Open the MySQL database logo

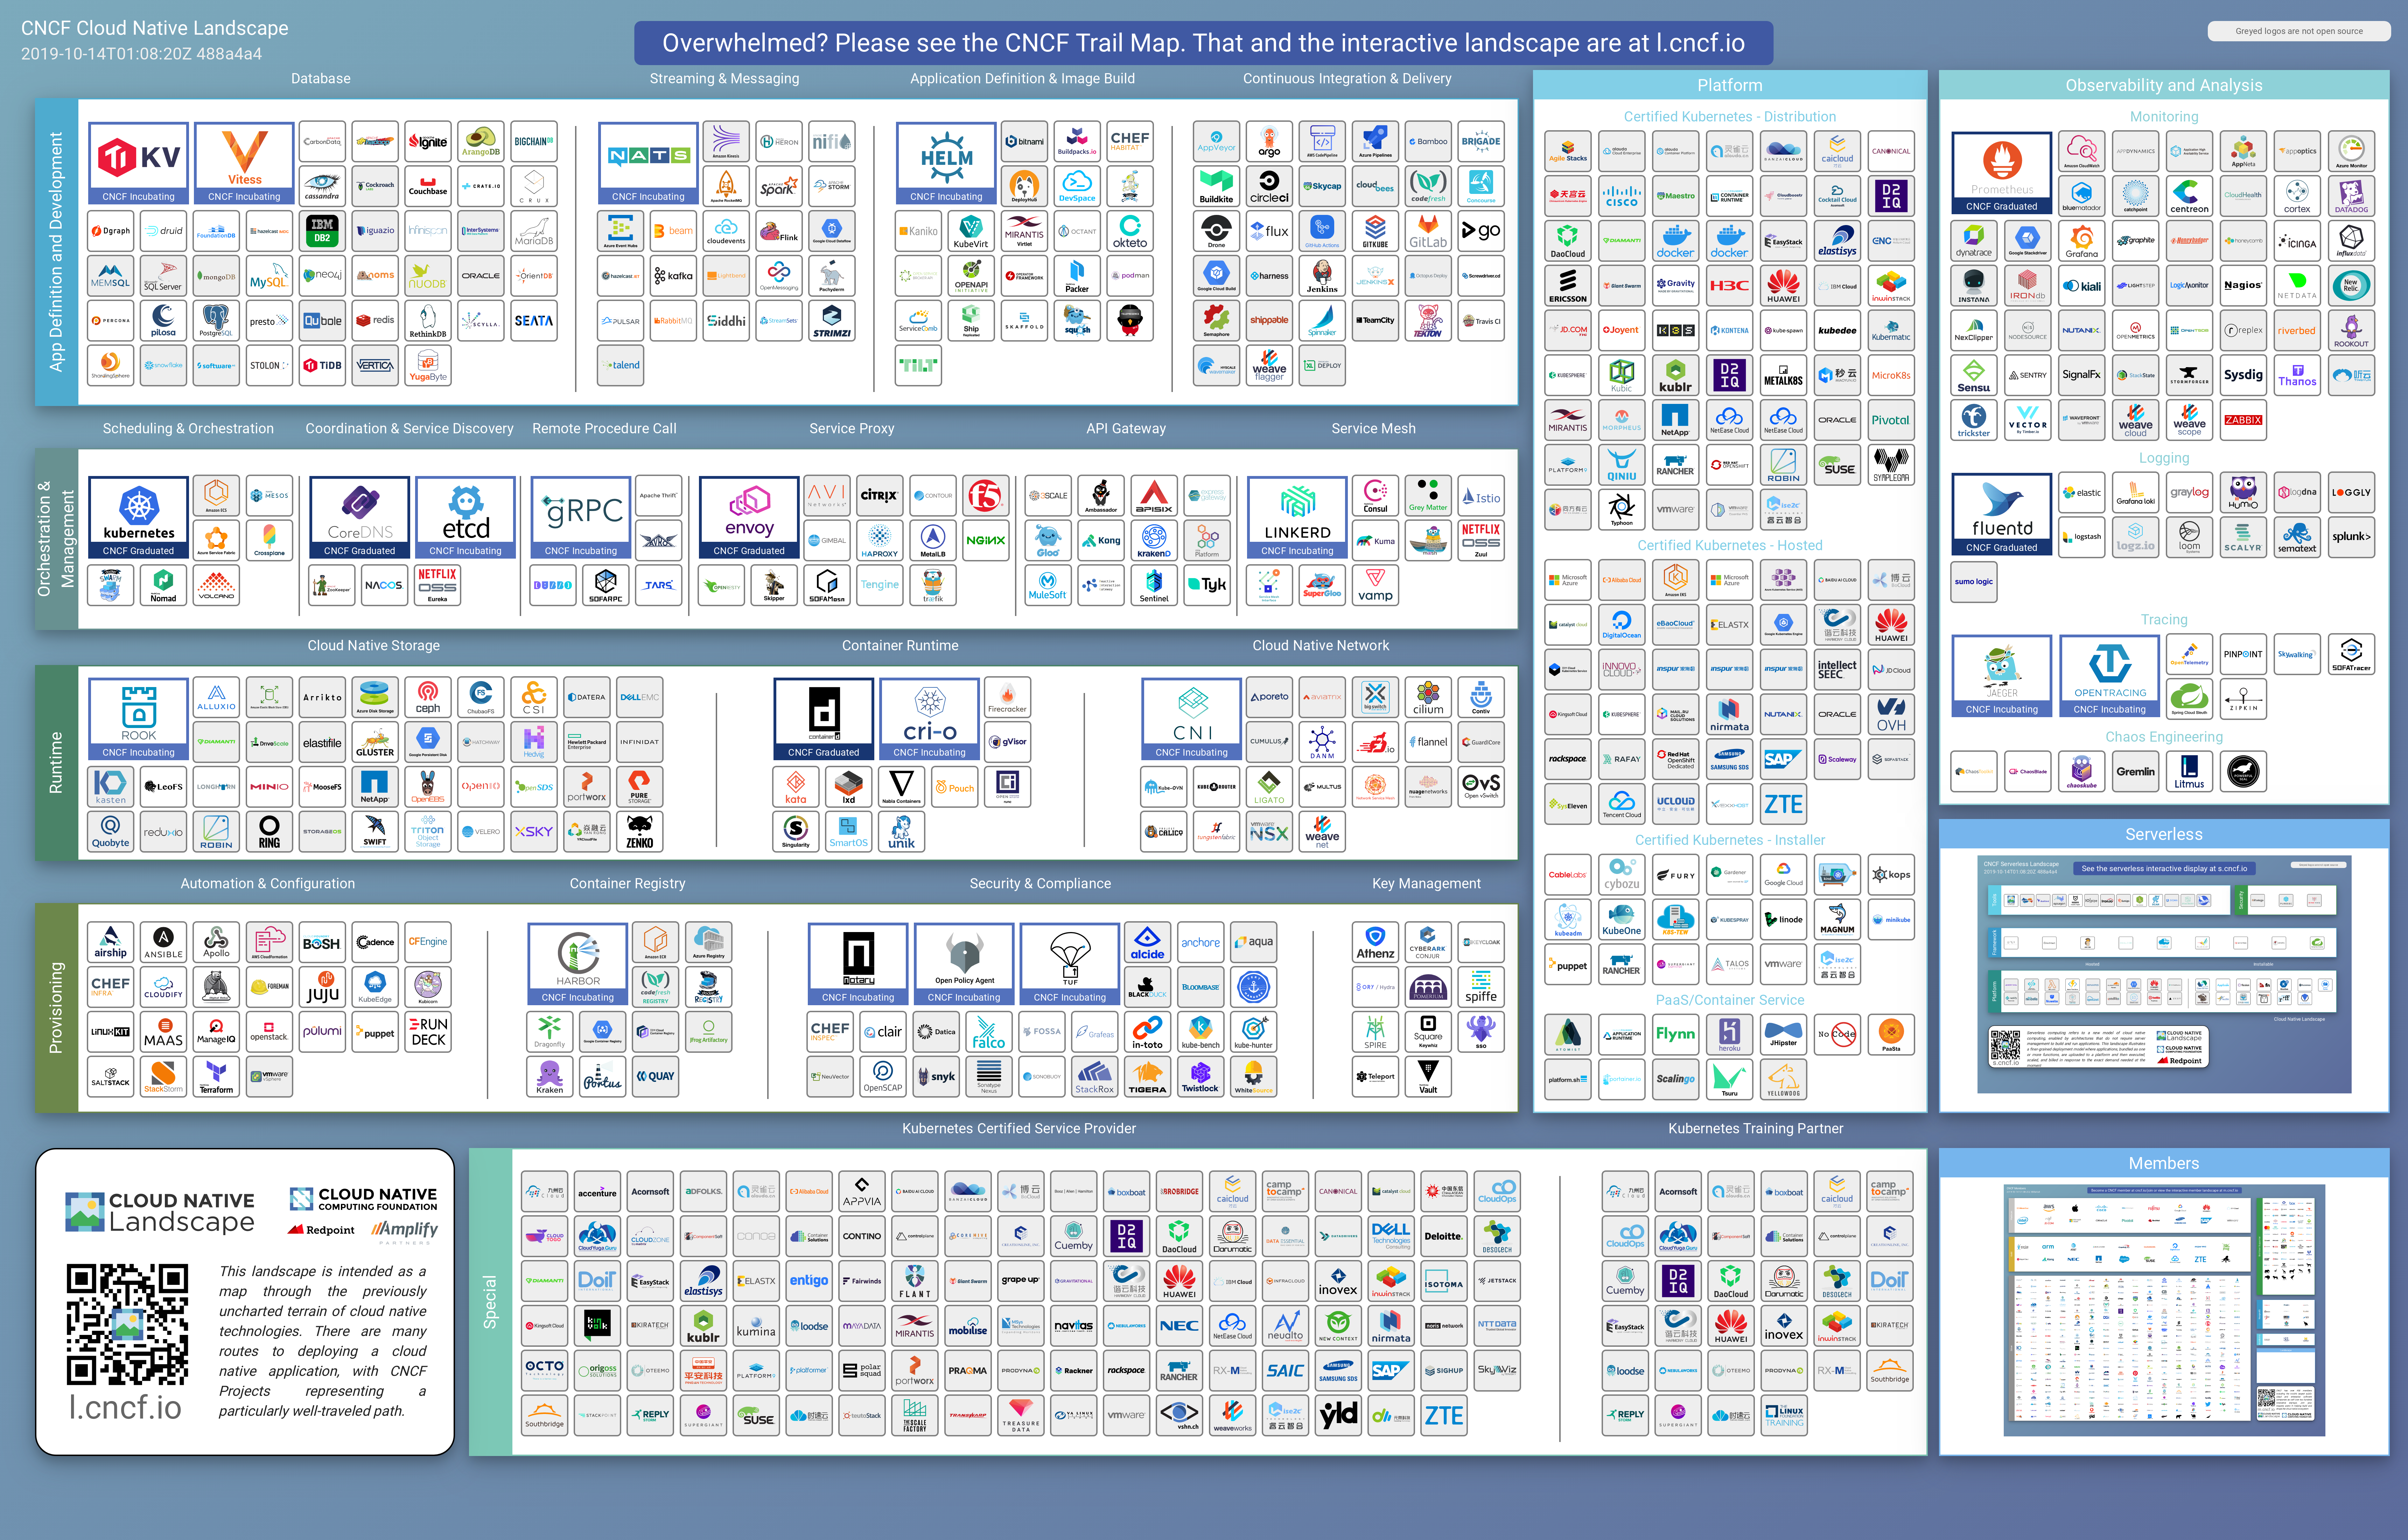coord(269,276)
